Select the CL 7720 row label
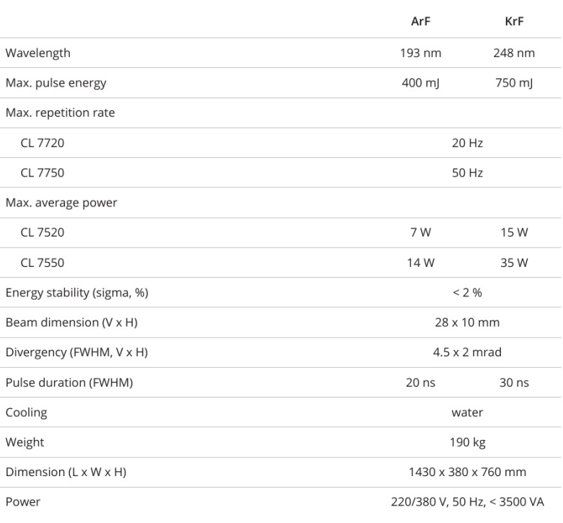The image size is (563, 523). pos(43,143)
